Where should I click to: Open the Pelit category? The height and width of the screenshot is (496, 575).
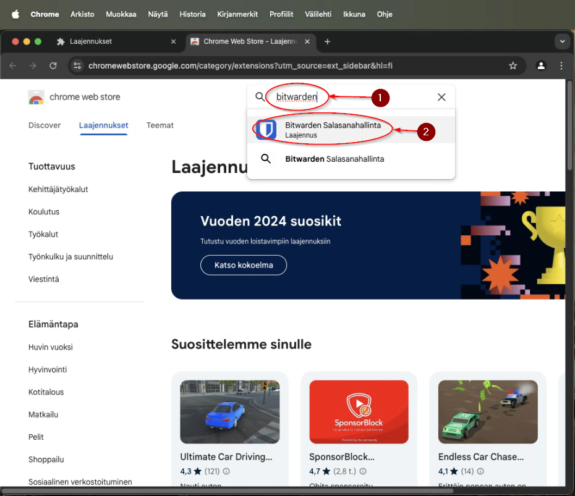coord(36,437)
